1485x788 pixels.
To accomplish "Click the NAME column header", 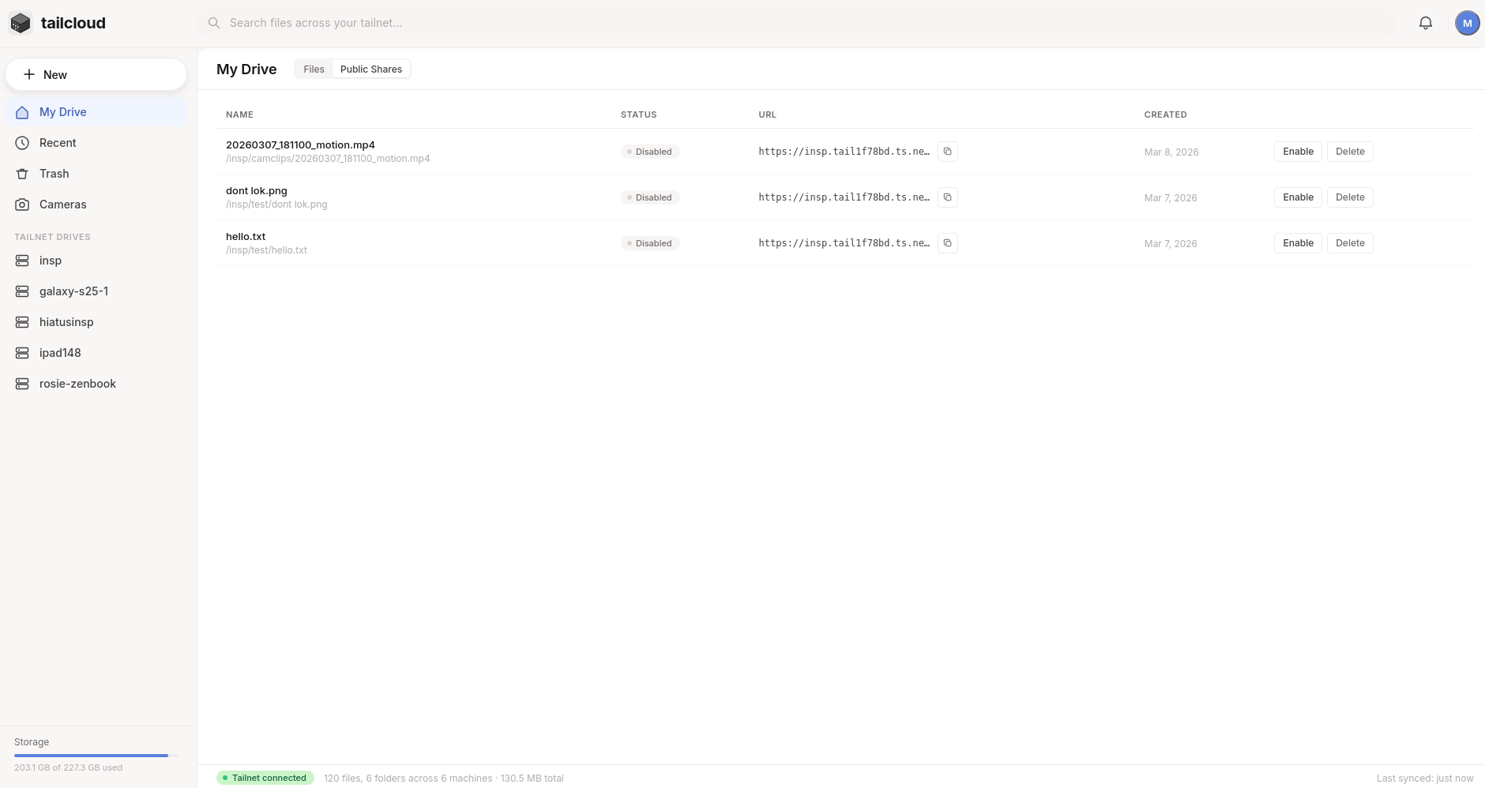I will (239, 114).
